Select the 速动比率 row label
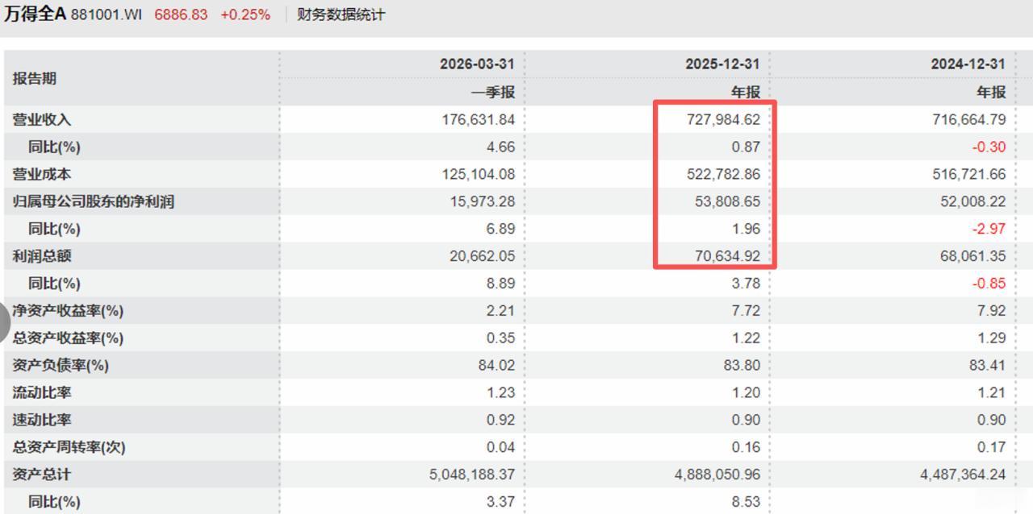 [x=42, y=421]
